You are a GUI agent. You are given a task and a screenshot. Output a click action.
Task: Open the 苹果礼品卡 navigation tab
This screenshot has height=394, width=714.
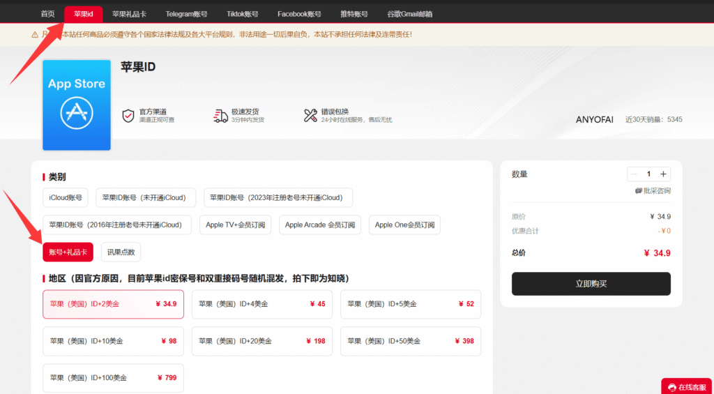click(129, 14)
